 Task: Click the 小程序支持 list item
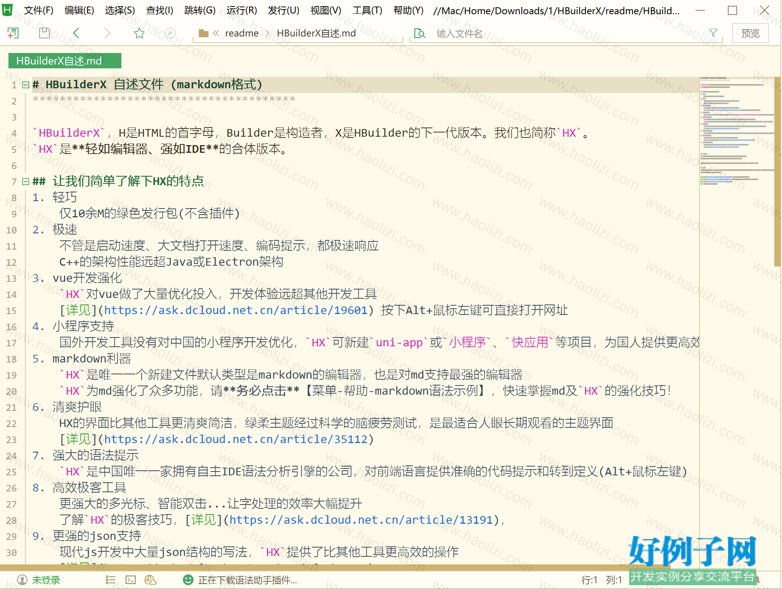point(83,326)
